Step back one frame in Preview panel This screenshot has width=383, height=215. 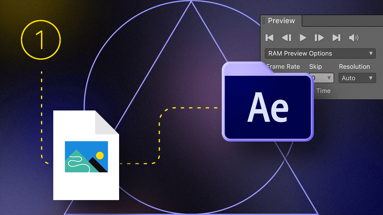point(286,38)
